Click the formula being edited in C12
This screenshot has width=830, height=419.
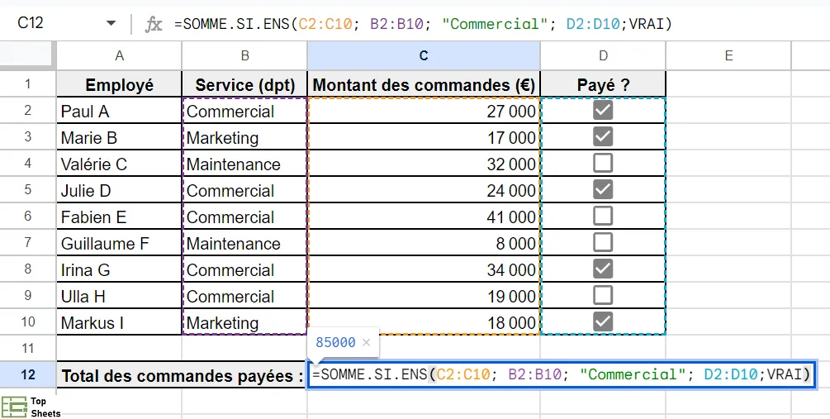point(562,375)
